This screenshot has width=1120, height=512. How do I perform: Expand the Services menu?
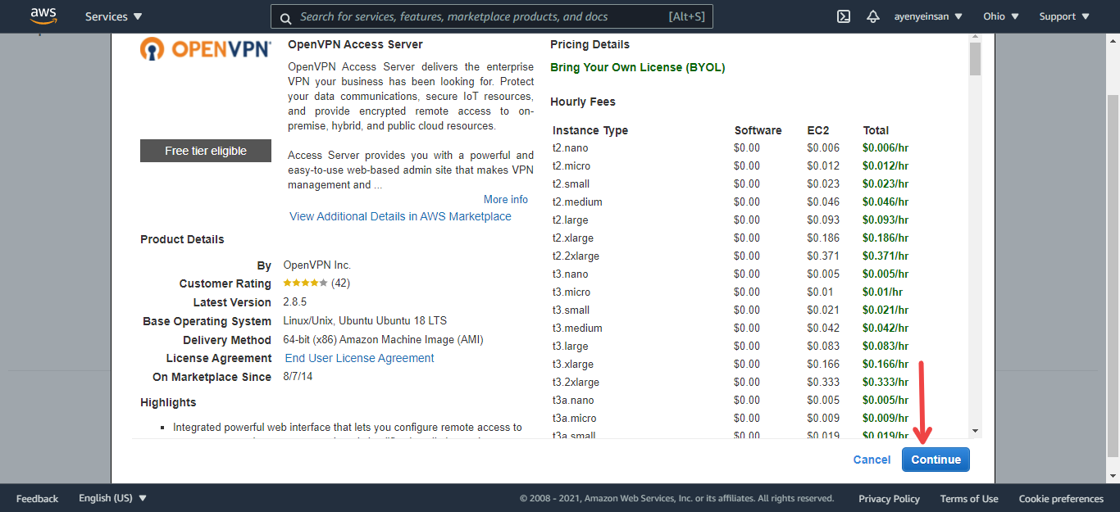[113, 16]
